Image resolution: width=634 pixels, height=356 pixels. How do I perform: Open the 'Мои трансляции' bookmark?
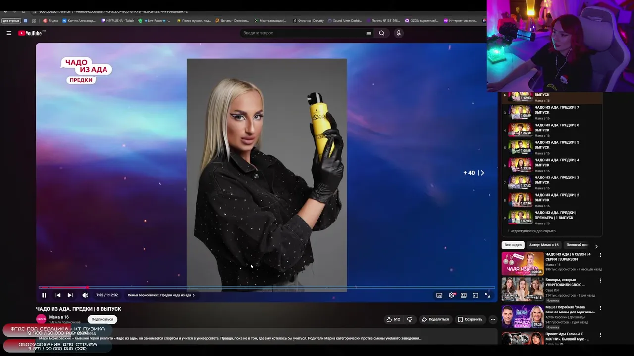pos(270,21)
